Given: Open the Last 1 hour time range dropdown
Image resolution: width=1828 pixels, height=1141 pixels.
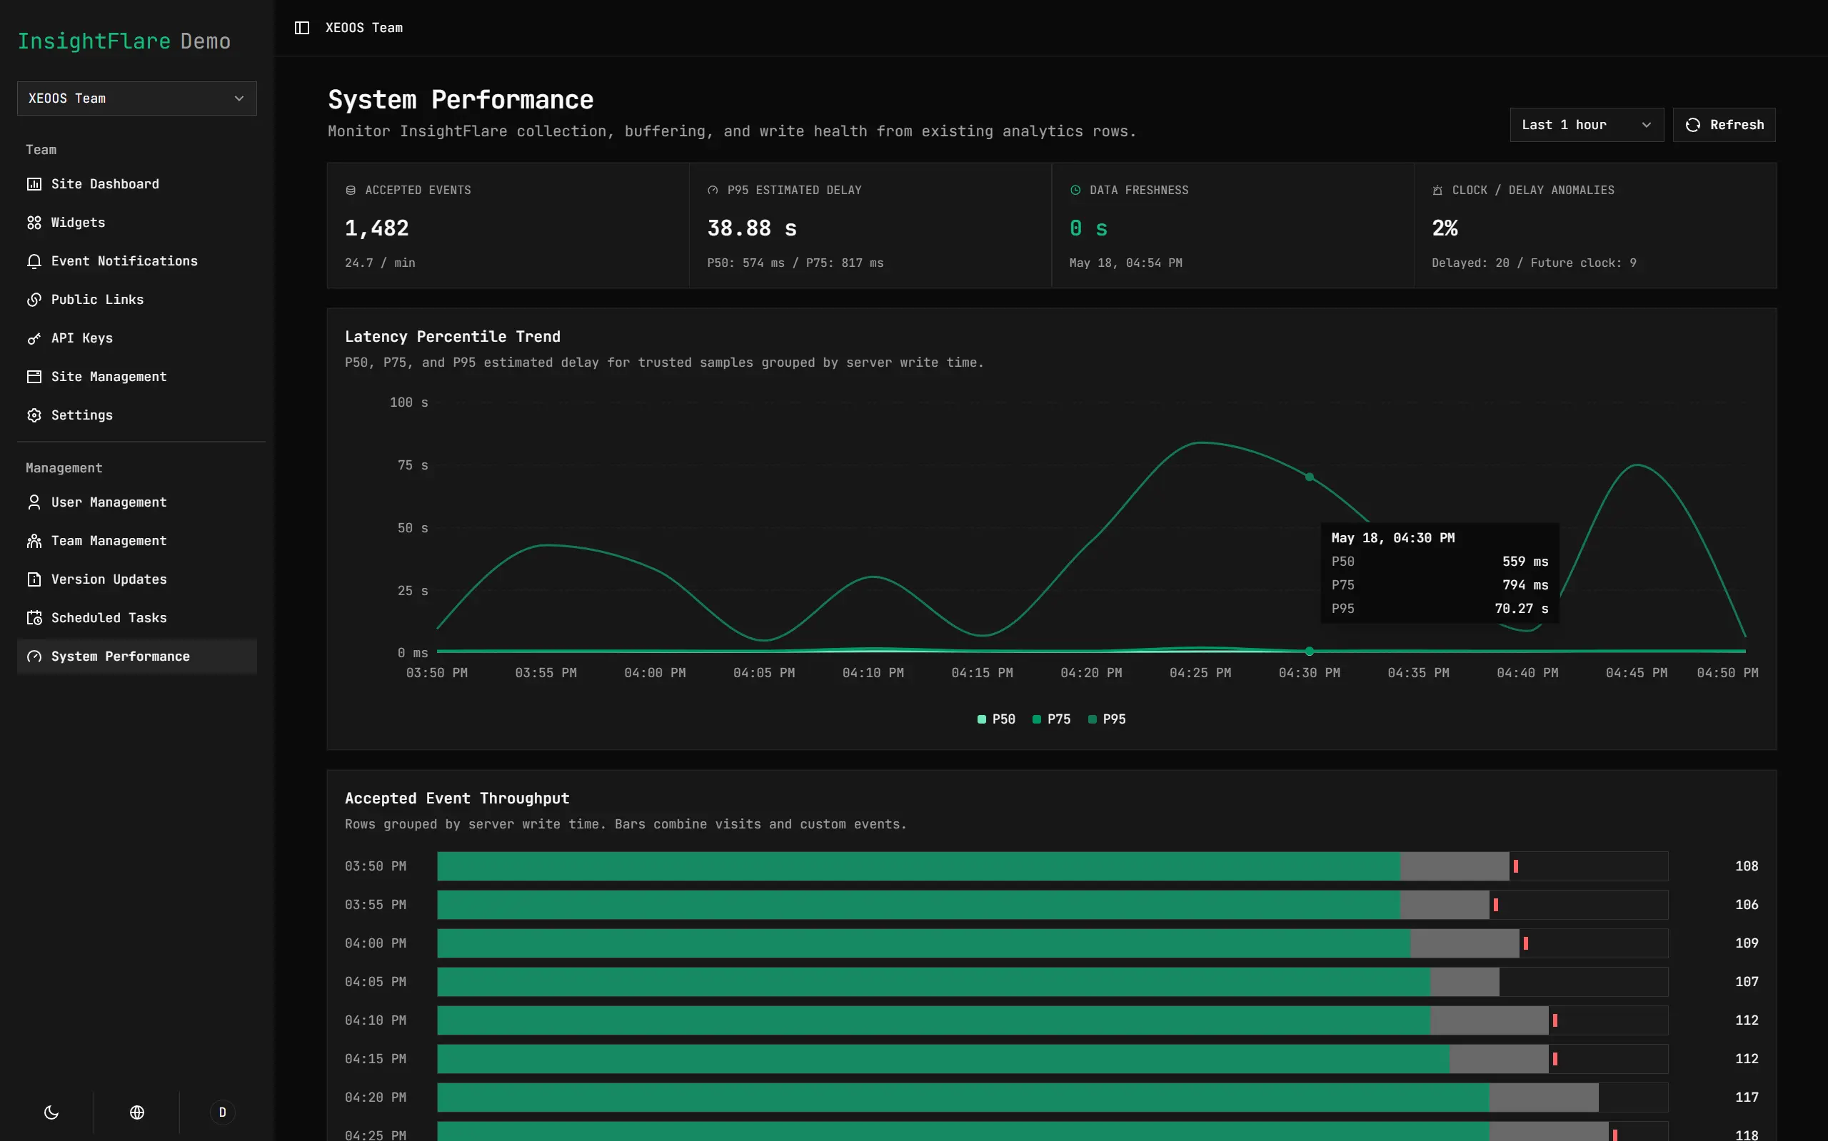Looking at the screenshot, I should point(1587,126).
